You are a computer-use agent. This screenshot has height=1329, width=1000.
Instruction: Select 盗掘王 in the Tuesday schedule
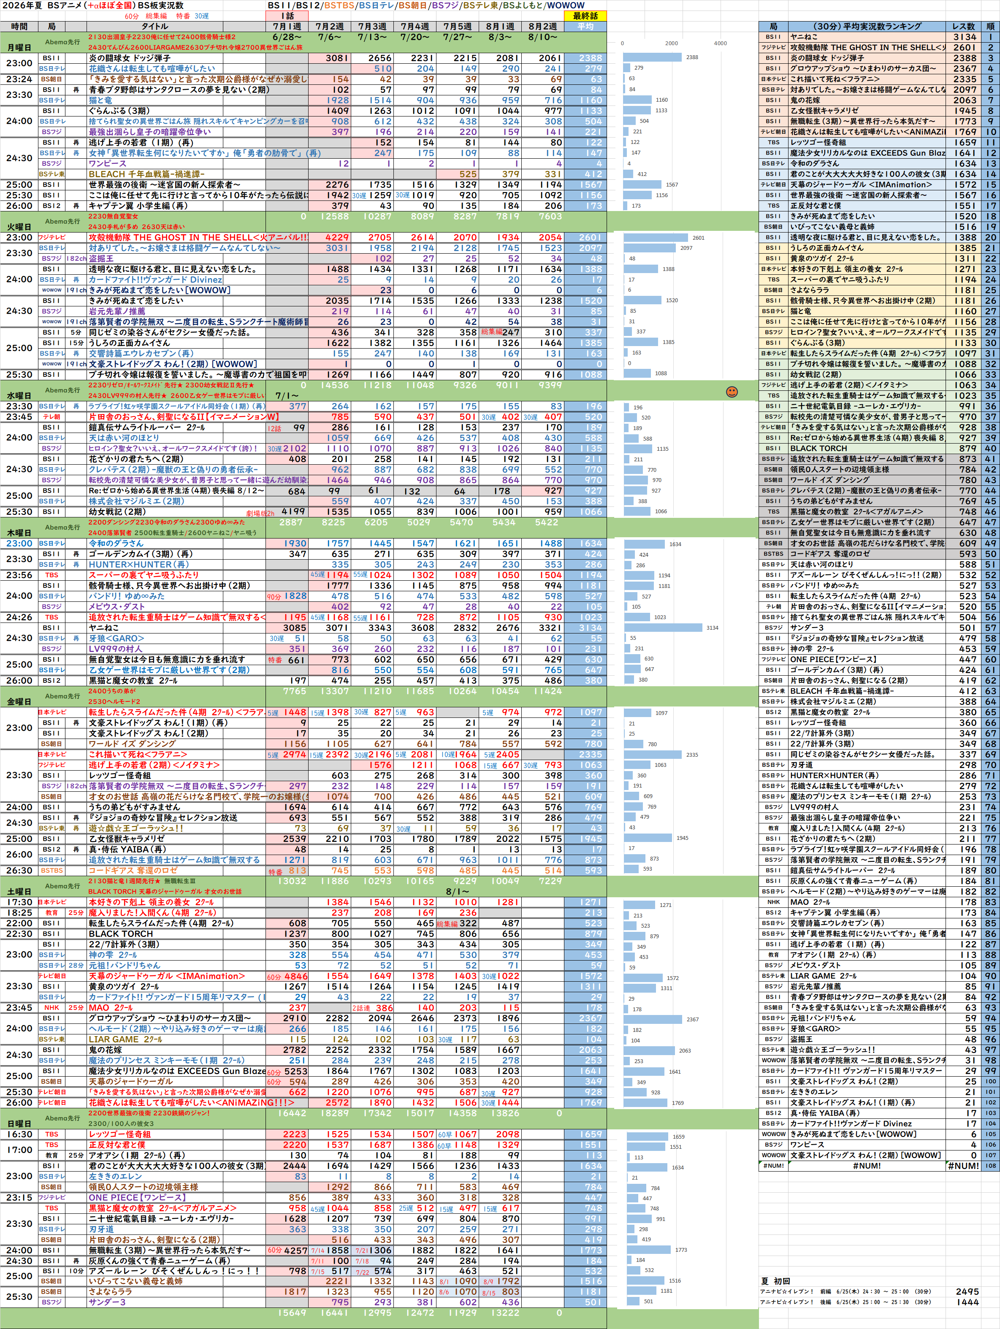click(101, 259)
